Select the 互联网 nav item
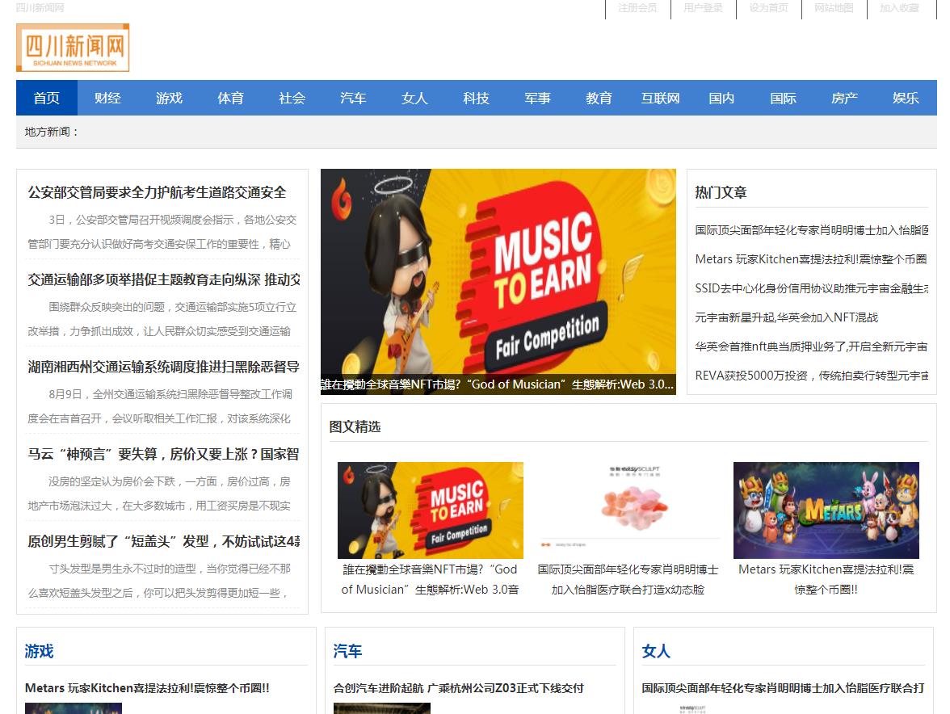The height and width of the screenshot is (714, 950). click(x=661, y=98)
